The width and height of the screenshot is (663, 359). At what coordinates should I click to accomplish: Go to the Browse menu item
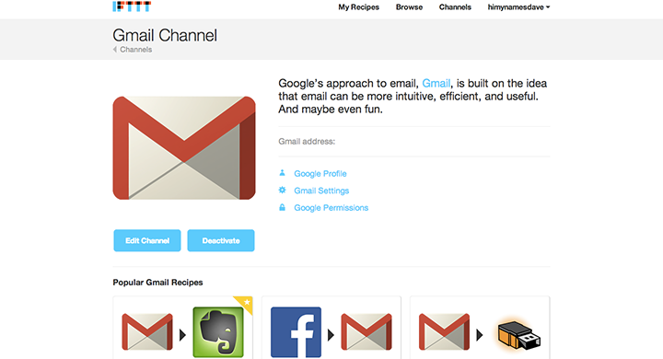pos(409,7)
